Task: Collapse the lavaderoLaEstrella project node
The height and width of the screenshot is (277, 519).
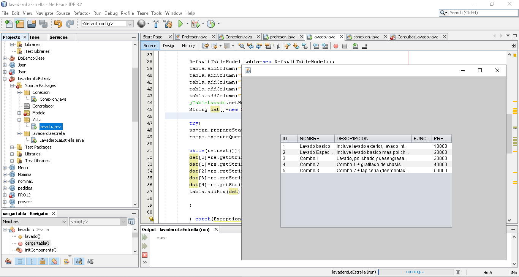Action: pyautogui.click(x=5, y=79)
